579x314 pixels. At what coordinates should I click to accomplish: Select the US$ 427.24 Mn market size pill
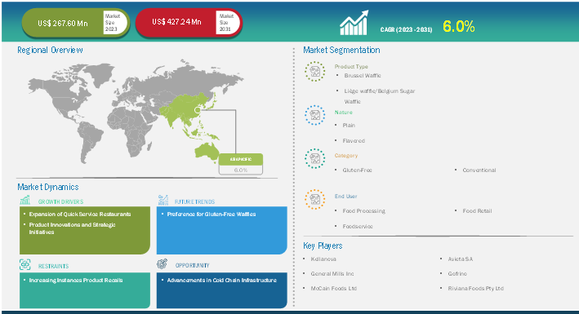point(189,22)
